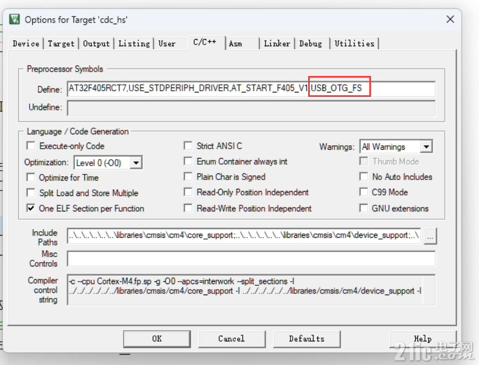Click the Define preprocessor symbols field
479x365 pixels.
(251, 89)
